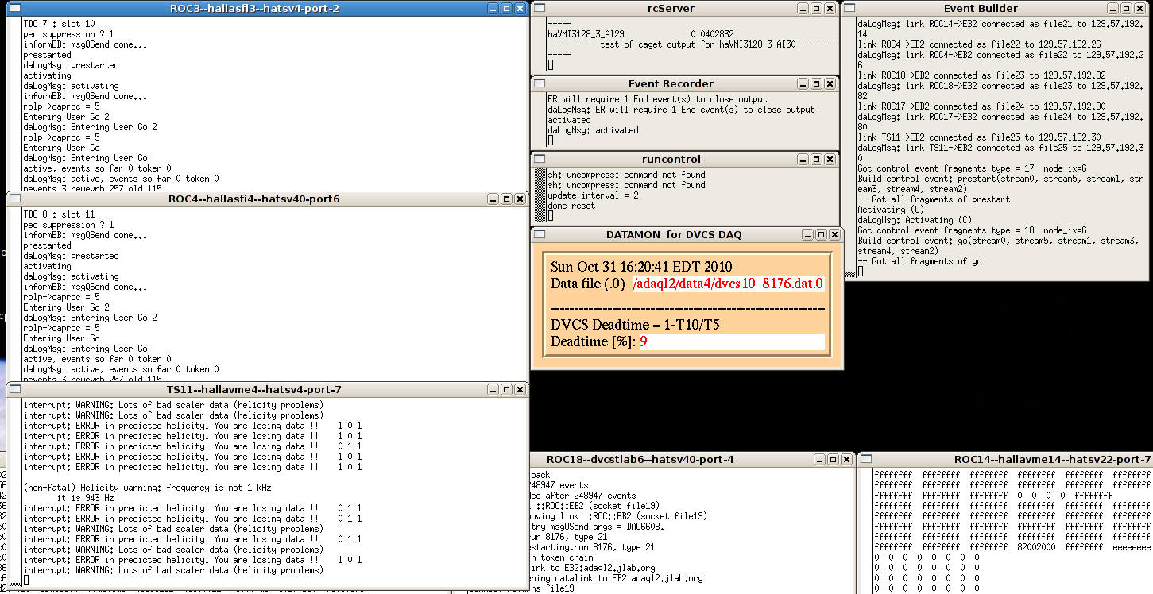Click '-- Got all fragments of go'
The image size is (1153, 594).
coord(920,261)
